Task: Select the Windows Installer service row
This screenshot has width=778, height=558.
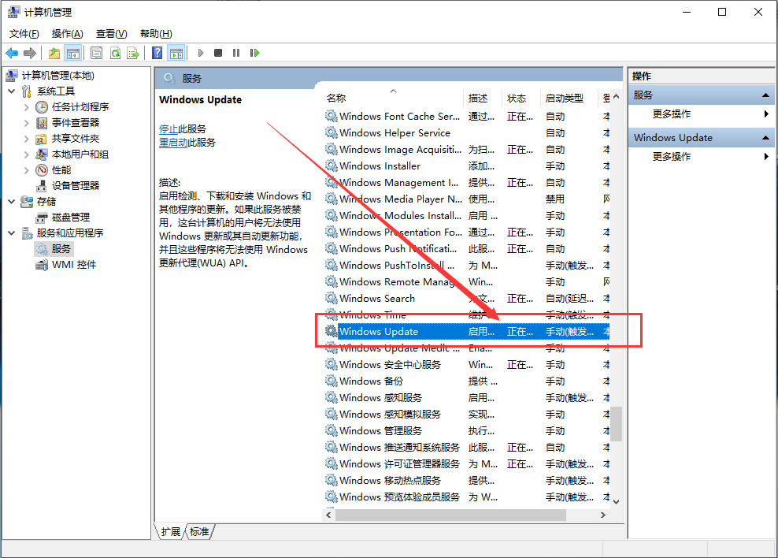Action: (x=467, y=166)
